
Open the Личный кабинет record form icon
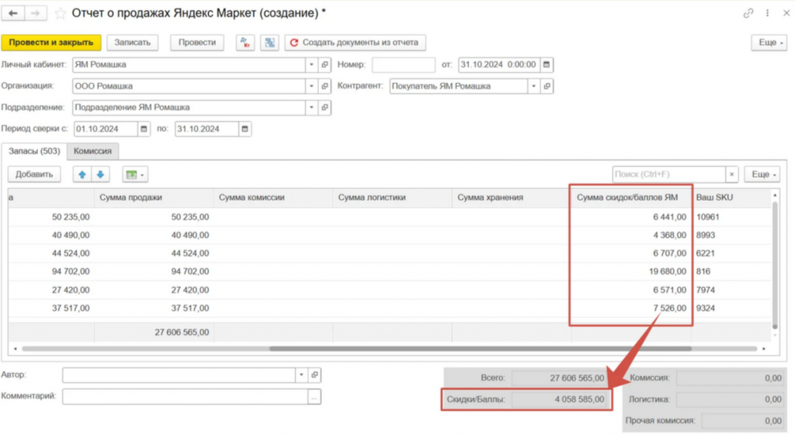click(325, 64)
